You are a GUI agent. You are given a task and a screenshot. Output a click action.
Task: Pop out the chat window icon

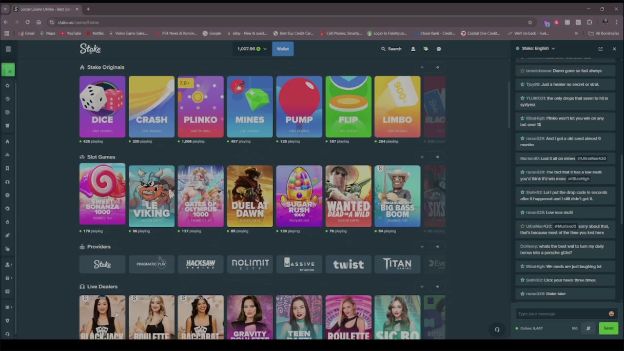[x=601, y=49]
